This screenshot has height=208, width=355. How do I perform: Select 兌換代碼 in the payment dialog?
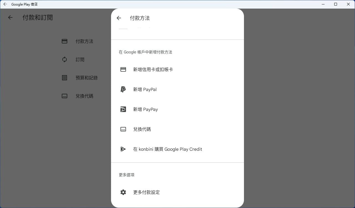177,129
